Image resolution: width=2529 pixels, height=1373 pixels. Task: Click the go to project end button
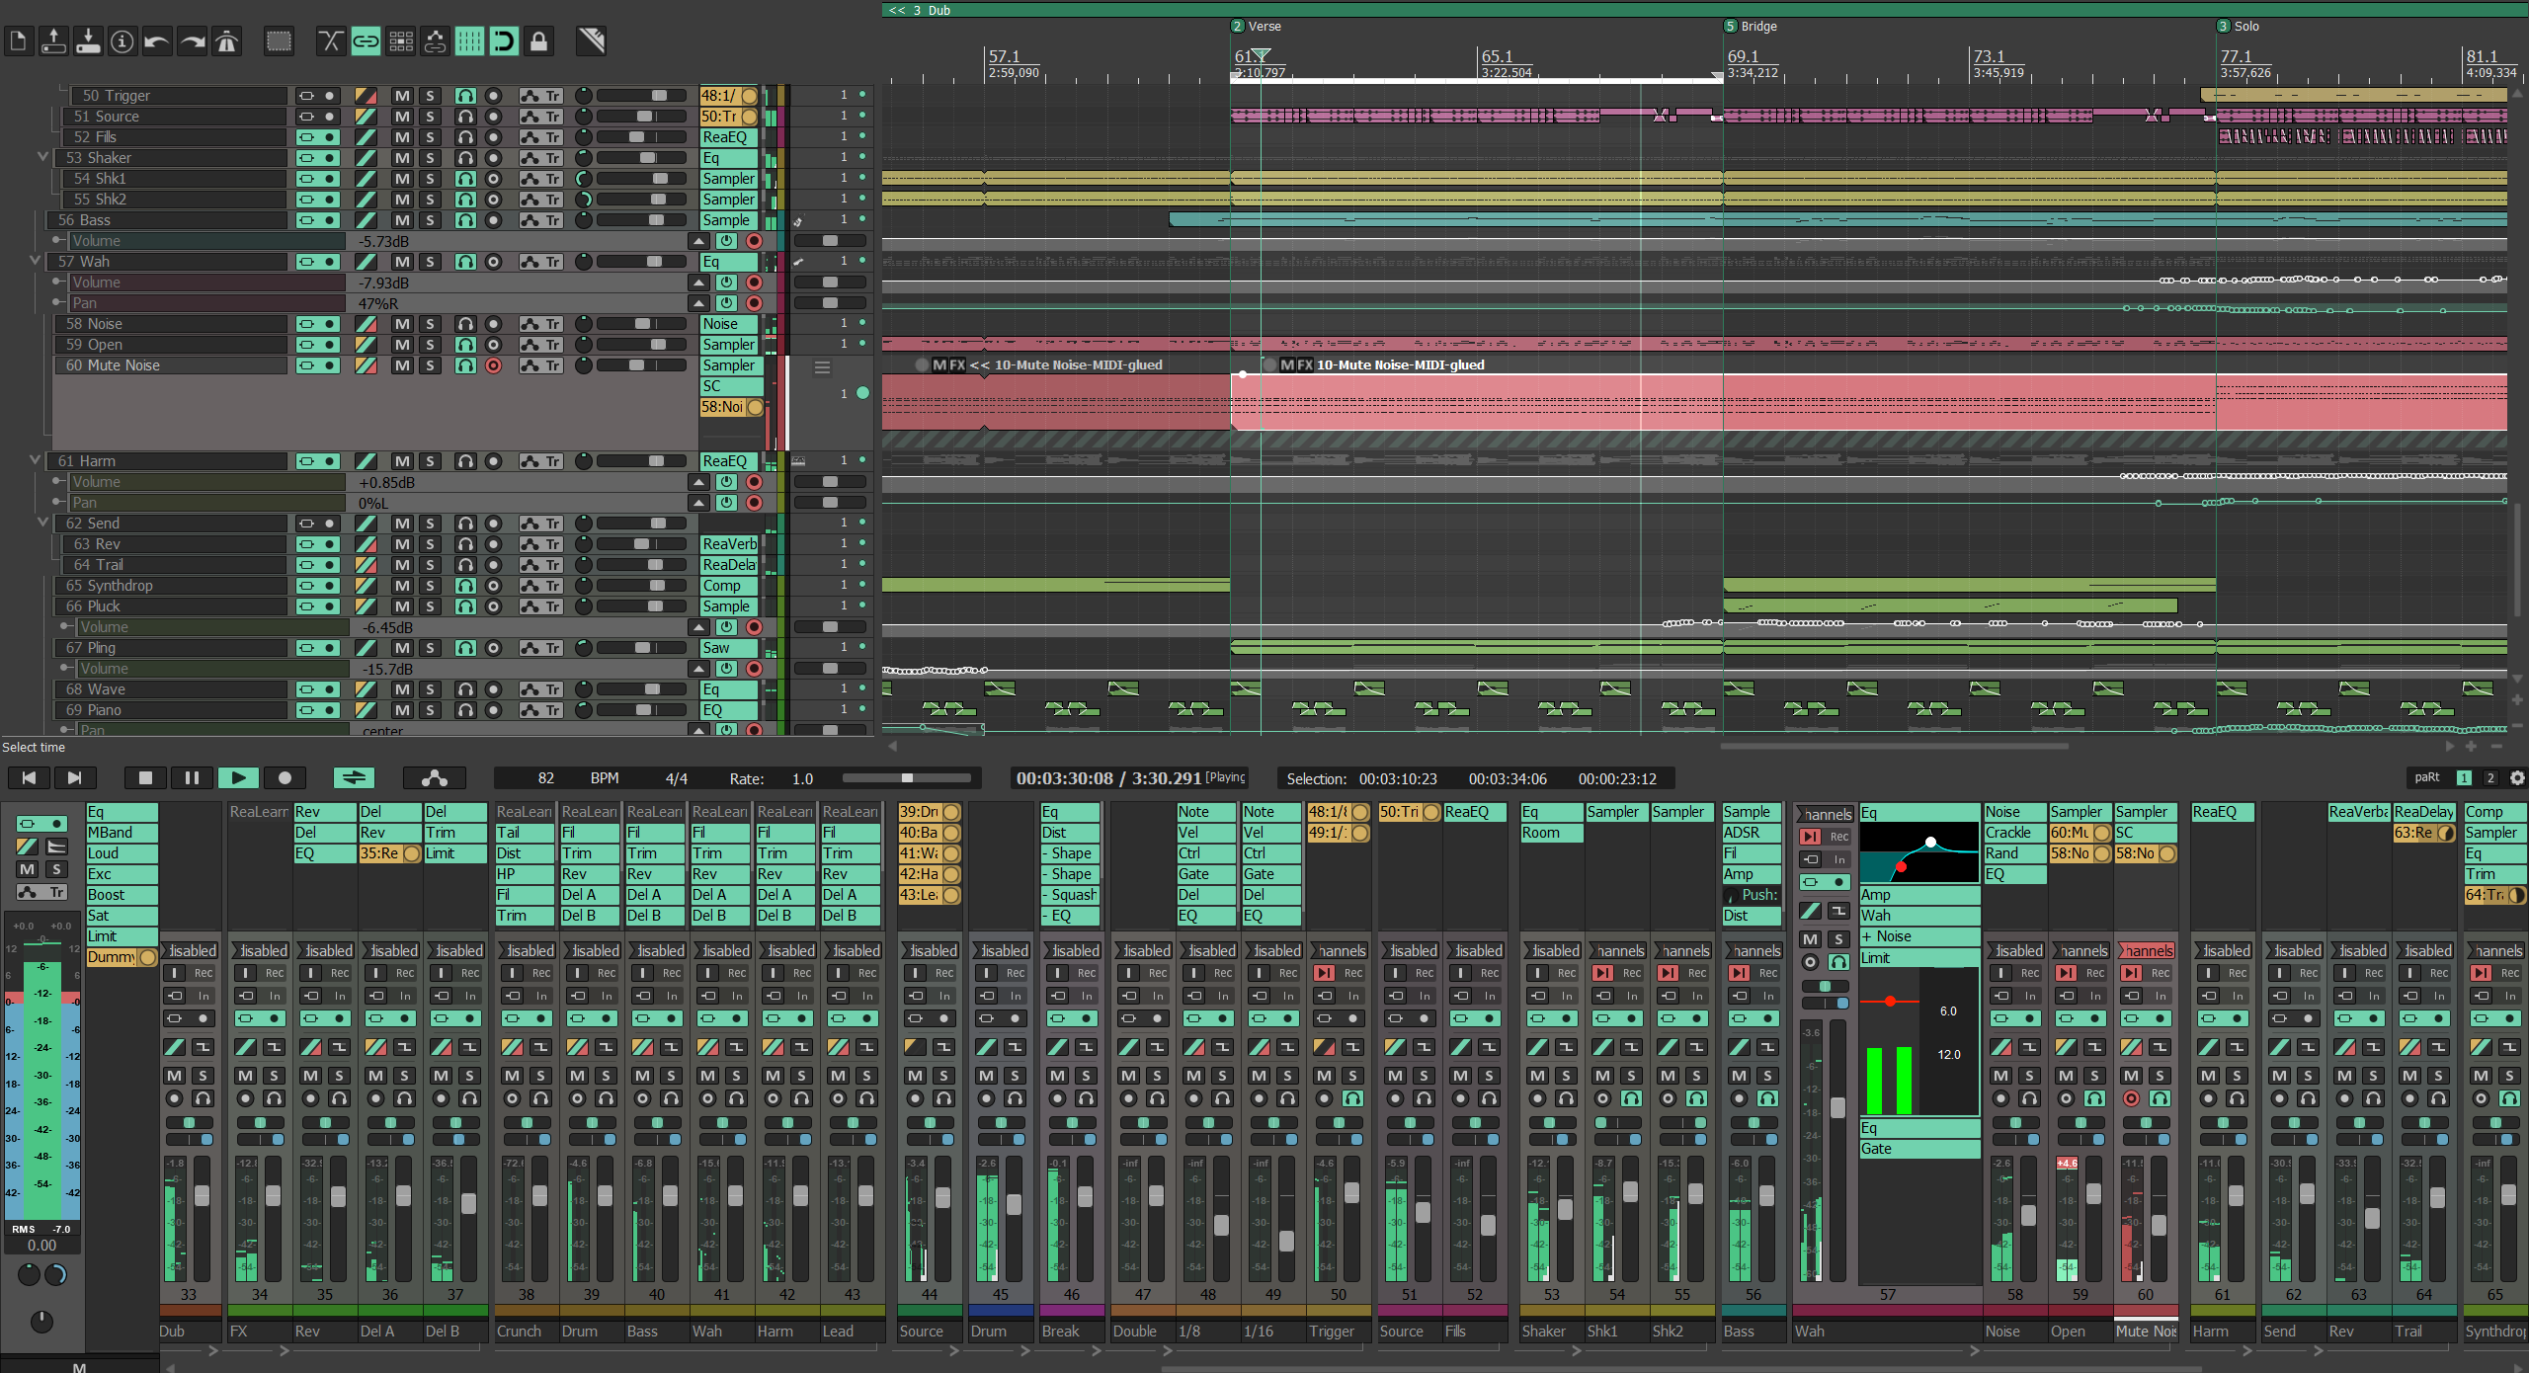tap(74, 778)
